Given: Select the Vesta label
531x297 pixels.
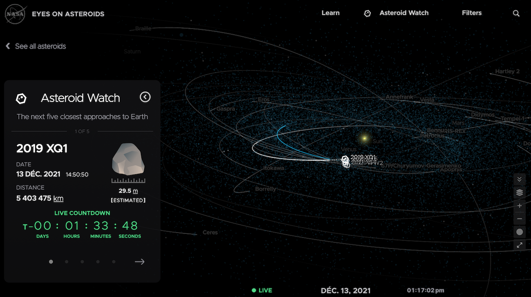Looking at the screenshot, I should [427, 100].
